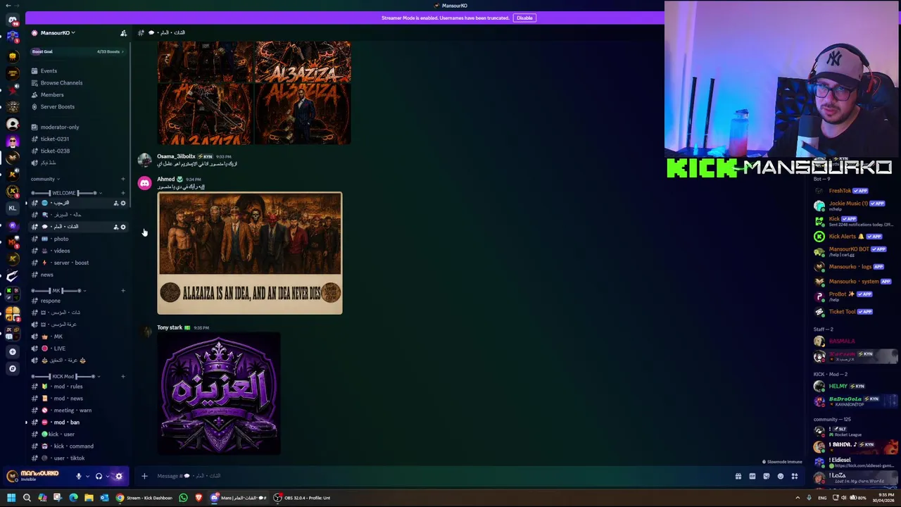Select the moderator-only channel

[77, 127]
